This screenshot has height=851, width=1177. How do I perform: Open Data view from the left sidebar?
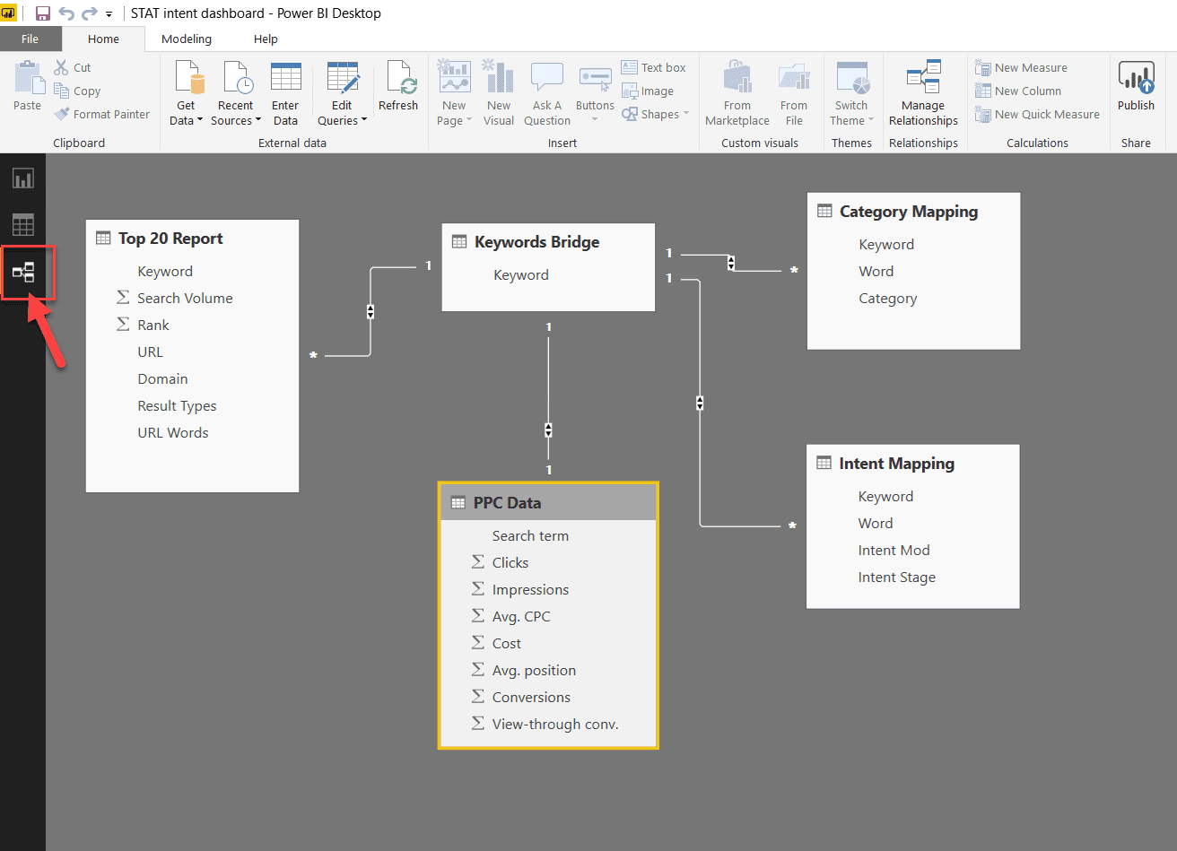click(x=23, y=224)
